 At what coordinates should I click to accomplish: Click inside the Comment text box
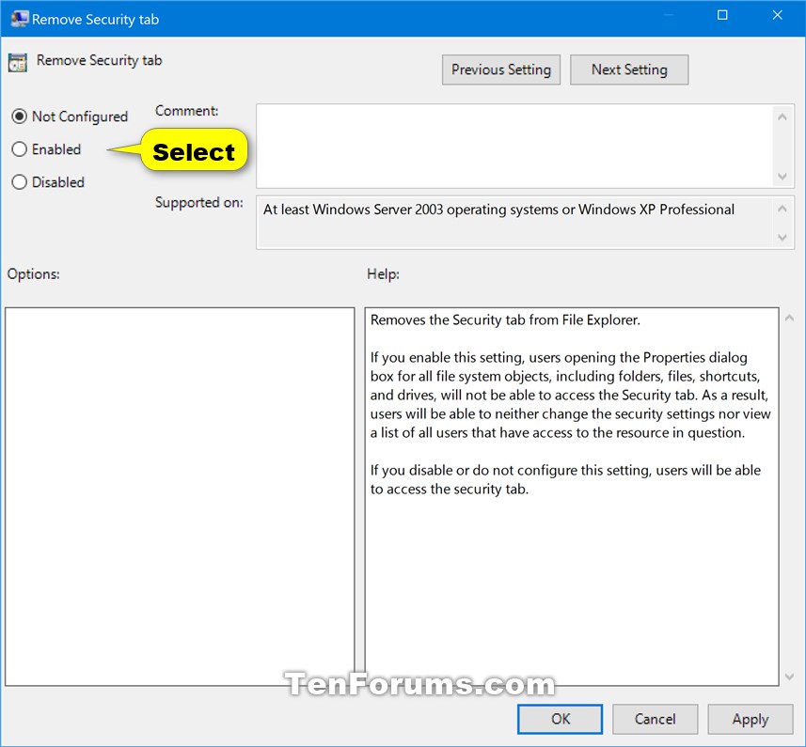pos(514,147)
